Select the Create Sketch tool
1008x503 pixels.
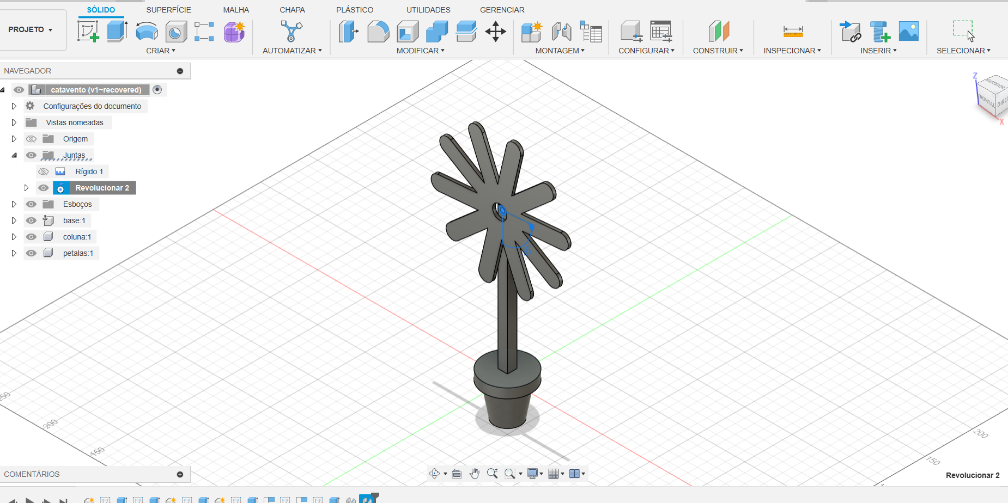[x=88, y=32]
